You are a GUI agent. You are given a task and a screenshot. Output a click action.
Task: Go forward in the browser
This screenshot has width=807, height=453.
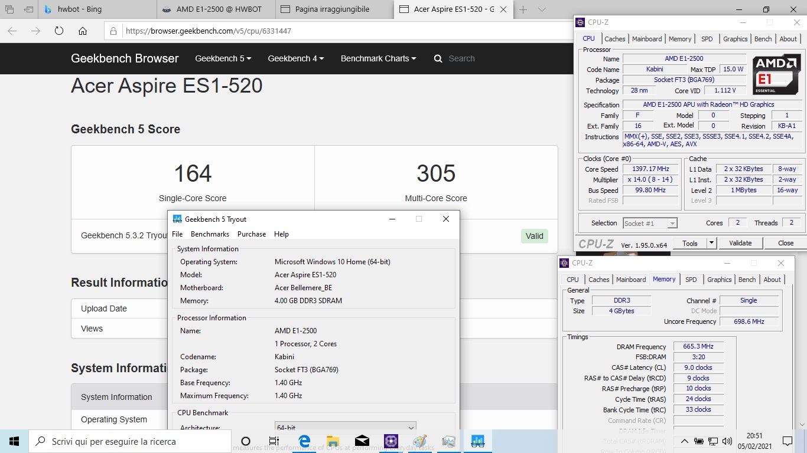tap(35, 31)
